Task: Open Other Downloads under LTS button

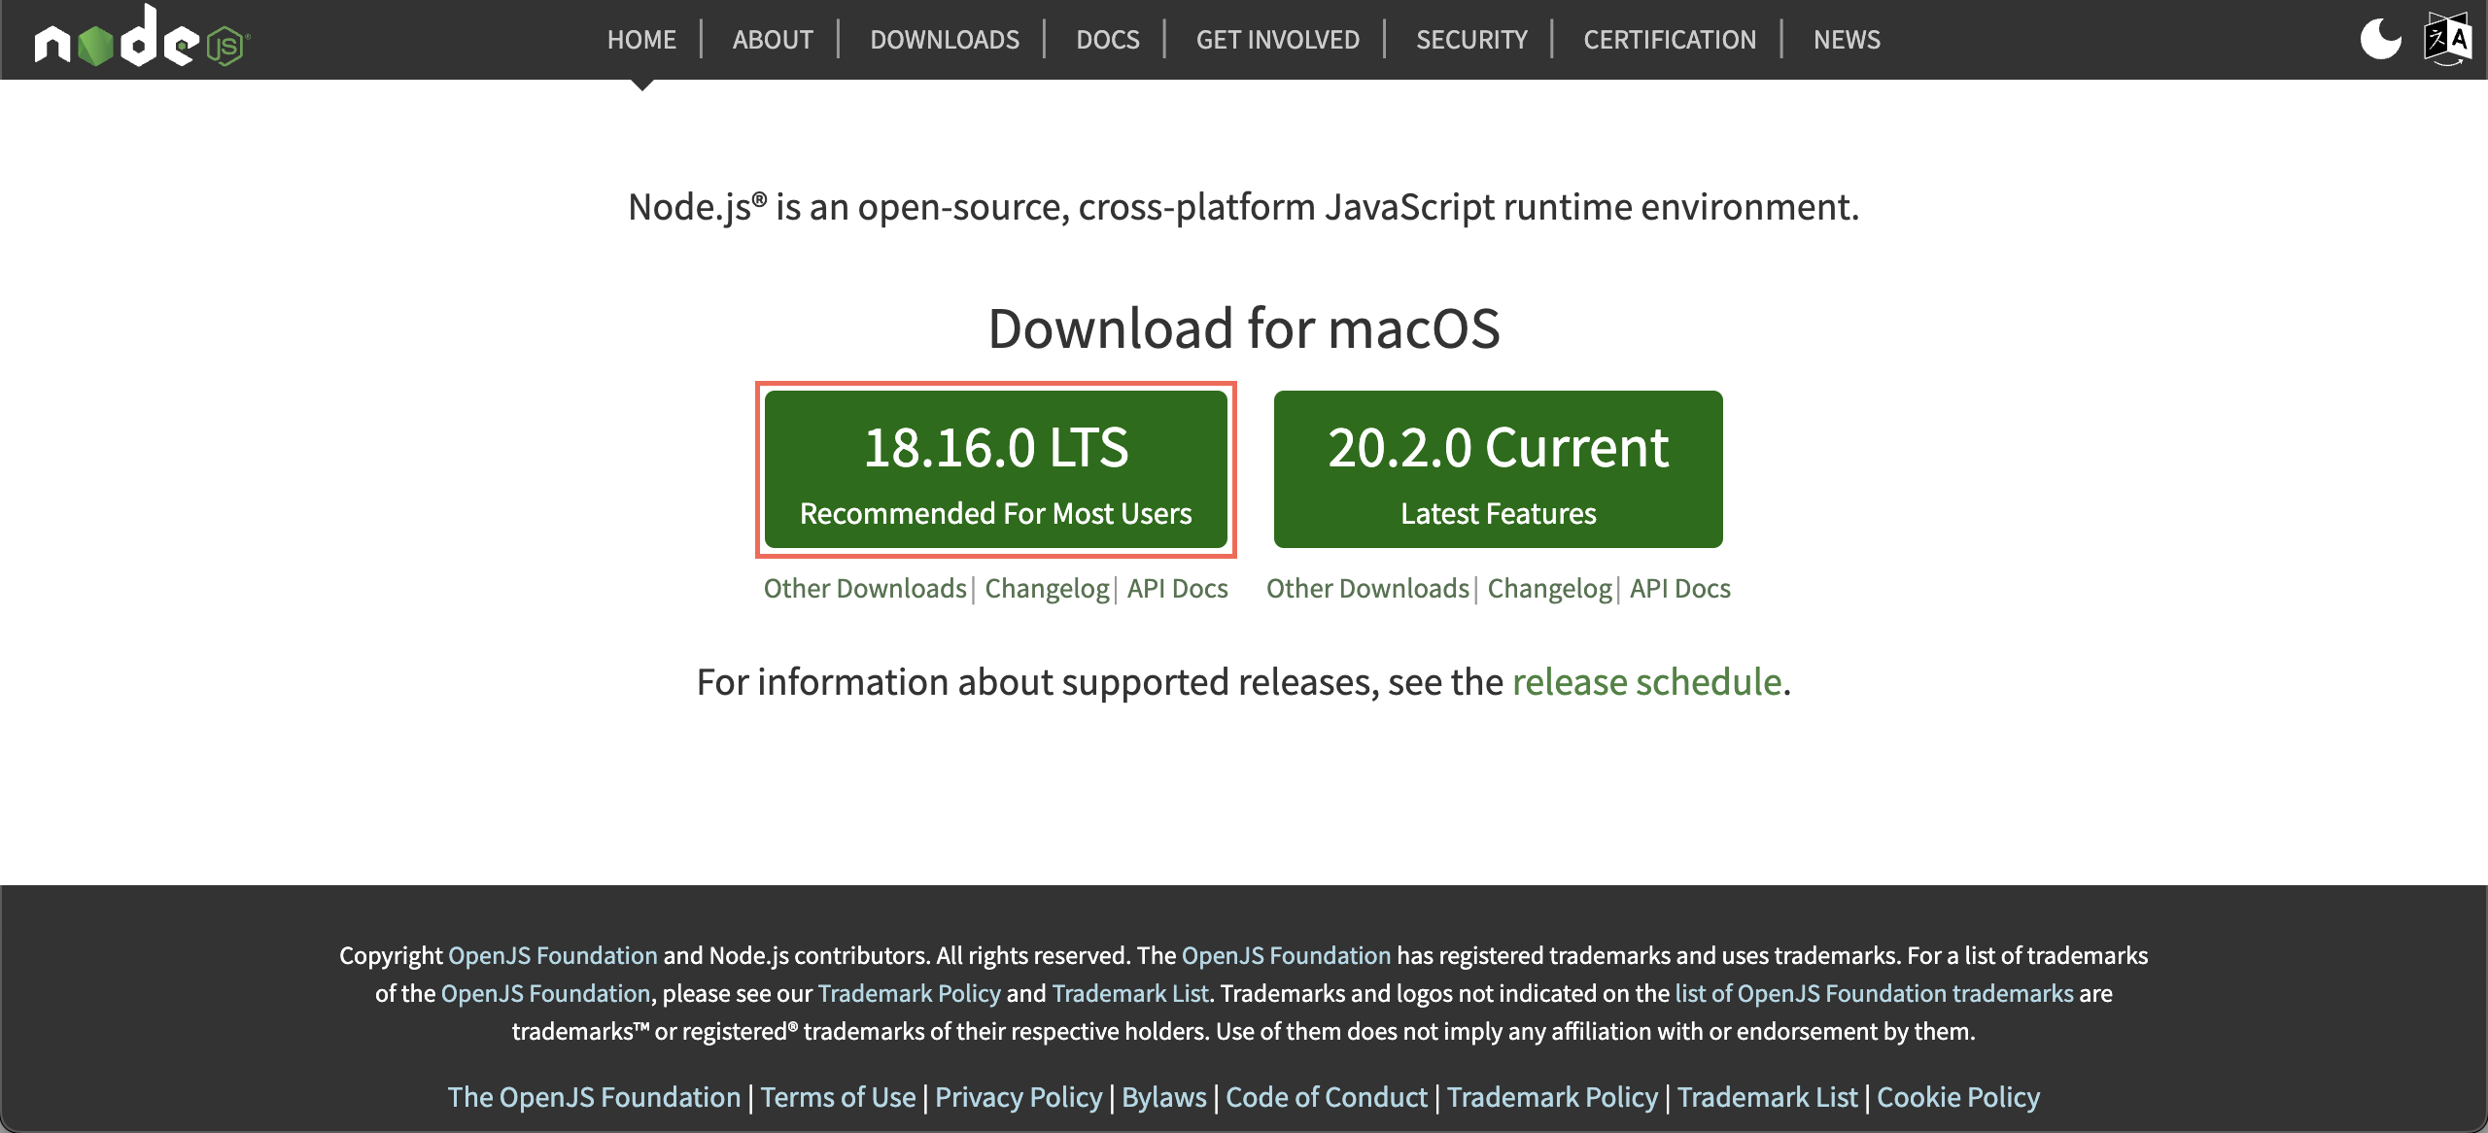Action: (864, 589)
